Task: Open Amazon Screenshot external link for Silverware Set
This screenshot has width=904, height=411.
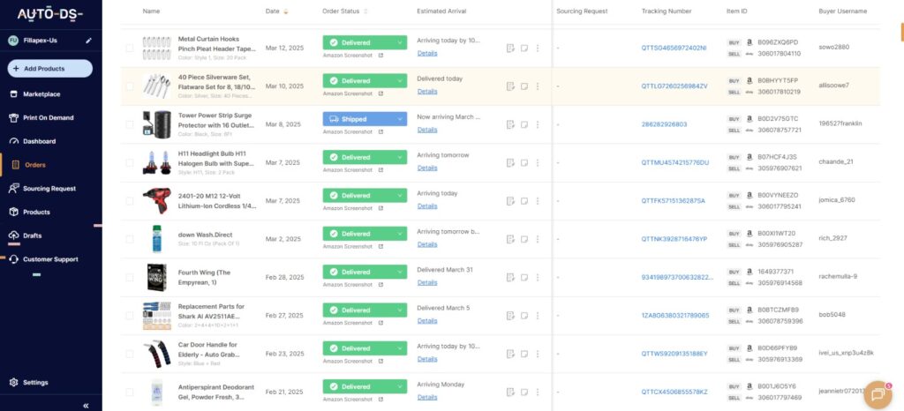Action: [x=380, y=93]
